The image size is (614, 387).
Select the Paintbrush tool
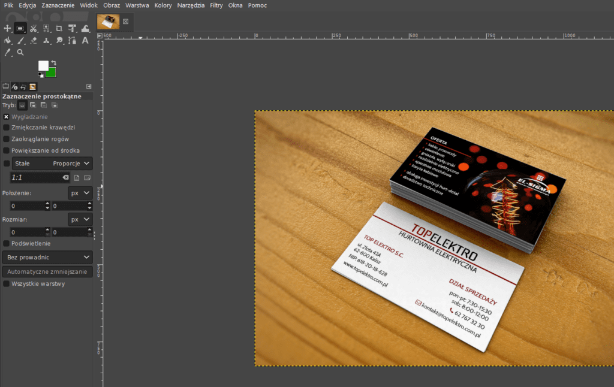(x=20, y=40)
